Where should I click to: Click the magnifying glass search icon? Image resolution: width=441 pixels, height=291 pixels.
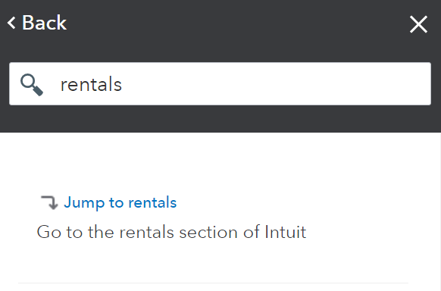click(32, 85)
